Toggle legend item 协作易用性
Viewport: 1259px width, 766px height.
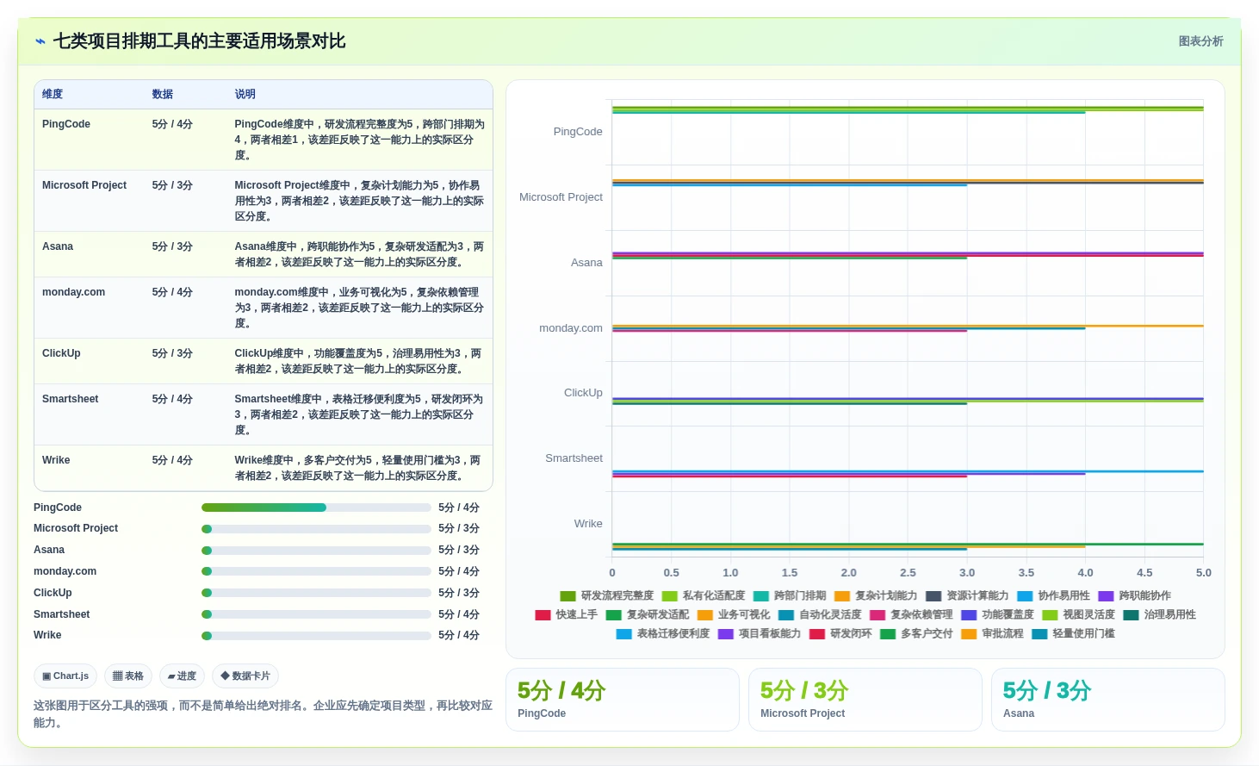coord(1053,596)
